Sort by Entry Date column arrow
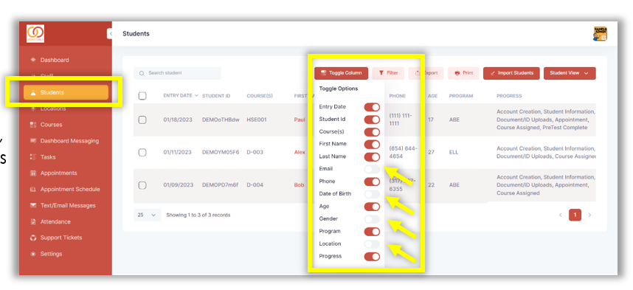 click(196, 96)
